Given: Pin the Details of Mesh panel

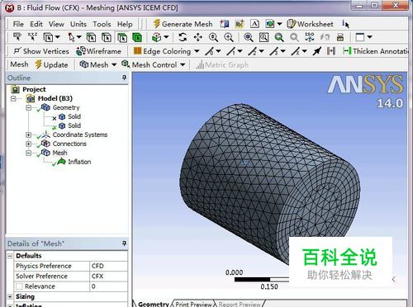Looking at the screenshot, I should 125,243.
